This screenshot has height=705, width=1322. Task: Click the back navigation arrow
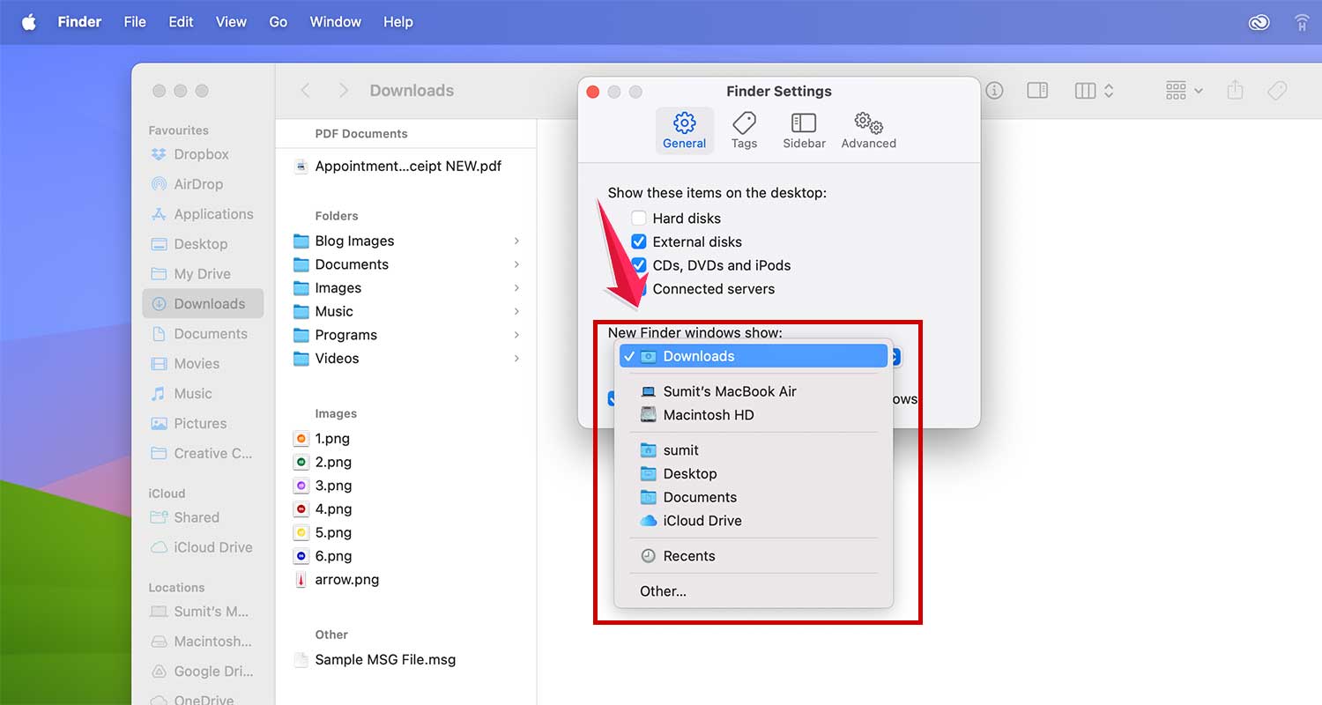(305, 90)
